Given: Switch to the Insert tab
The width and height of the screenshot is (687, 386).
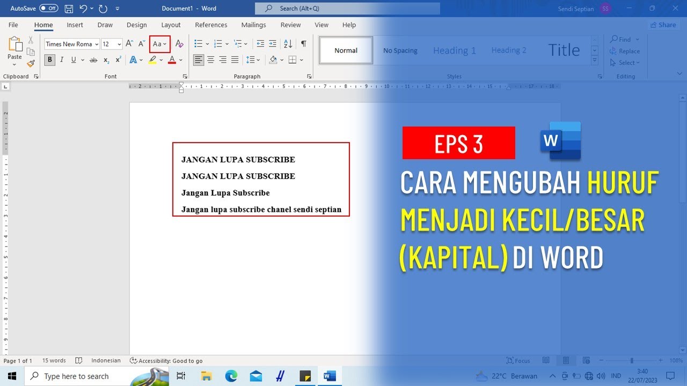Looking at the screenshot, I should (75, 25).
